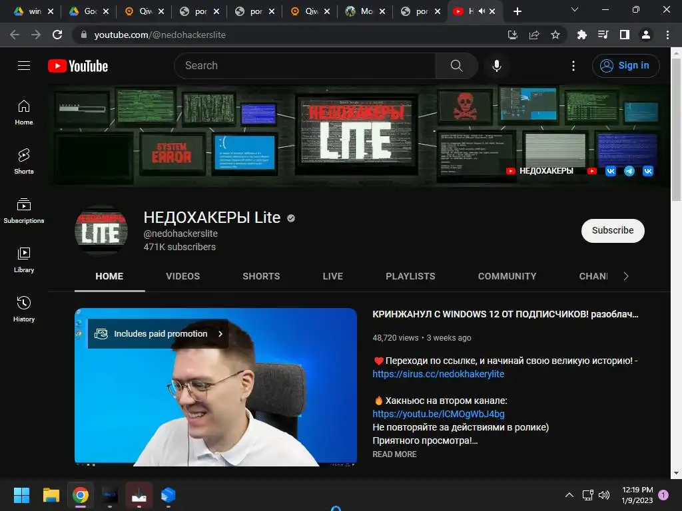Toggle Chrome side panel
Screen dimensions: 682x511
(x=624, y=35)
